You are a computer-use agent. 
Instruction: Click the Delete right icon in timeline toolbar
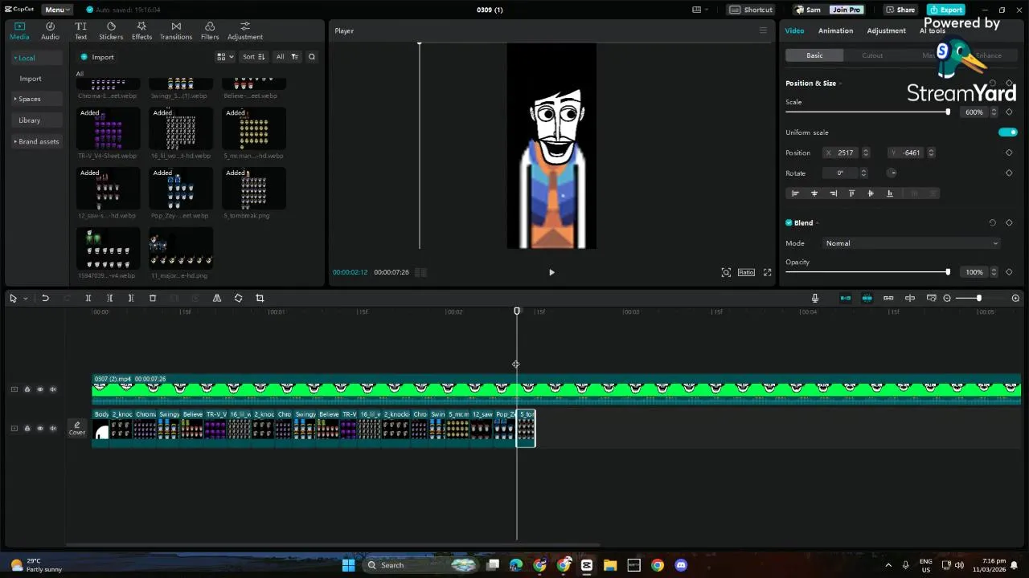tap(131, 298)
